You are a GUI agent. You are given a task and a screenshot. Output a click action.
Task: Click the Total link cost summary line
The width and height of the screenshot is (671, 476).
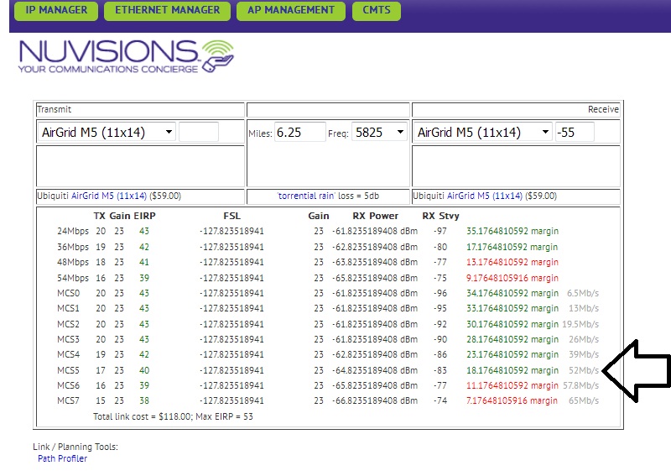[174, 416]
